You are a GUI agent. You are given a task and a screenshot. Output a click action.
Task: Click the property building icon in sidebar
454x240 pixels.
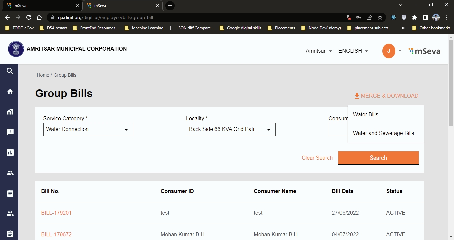10,112
